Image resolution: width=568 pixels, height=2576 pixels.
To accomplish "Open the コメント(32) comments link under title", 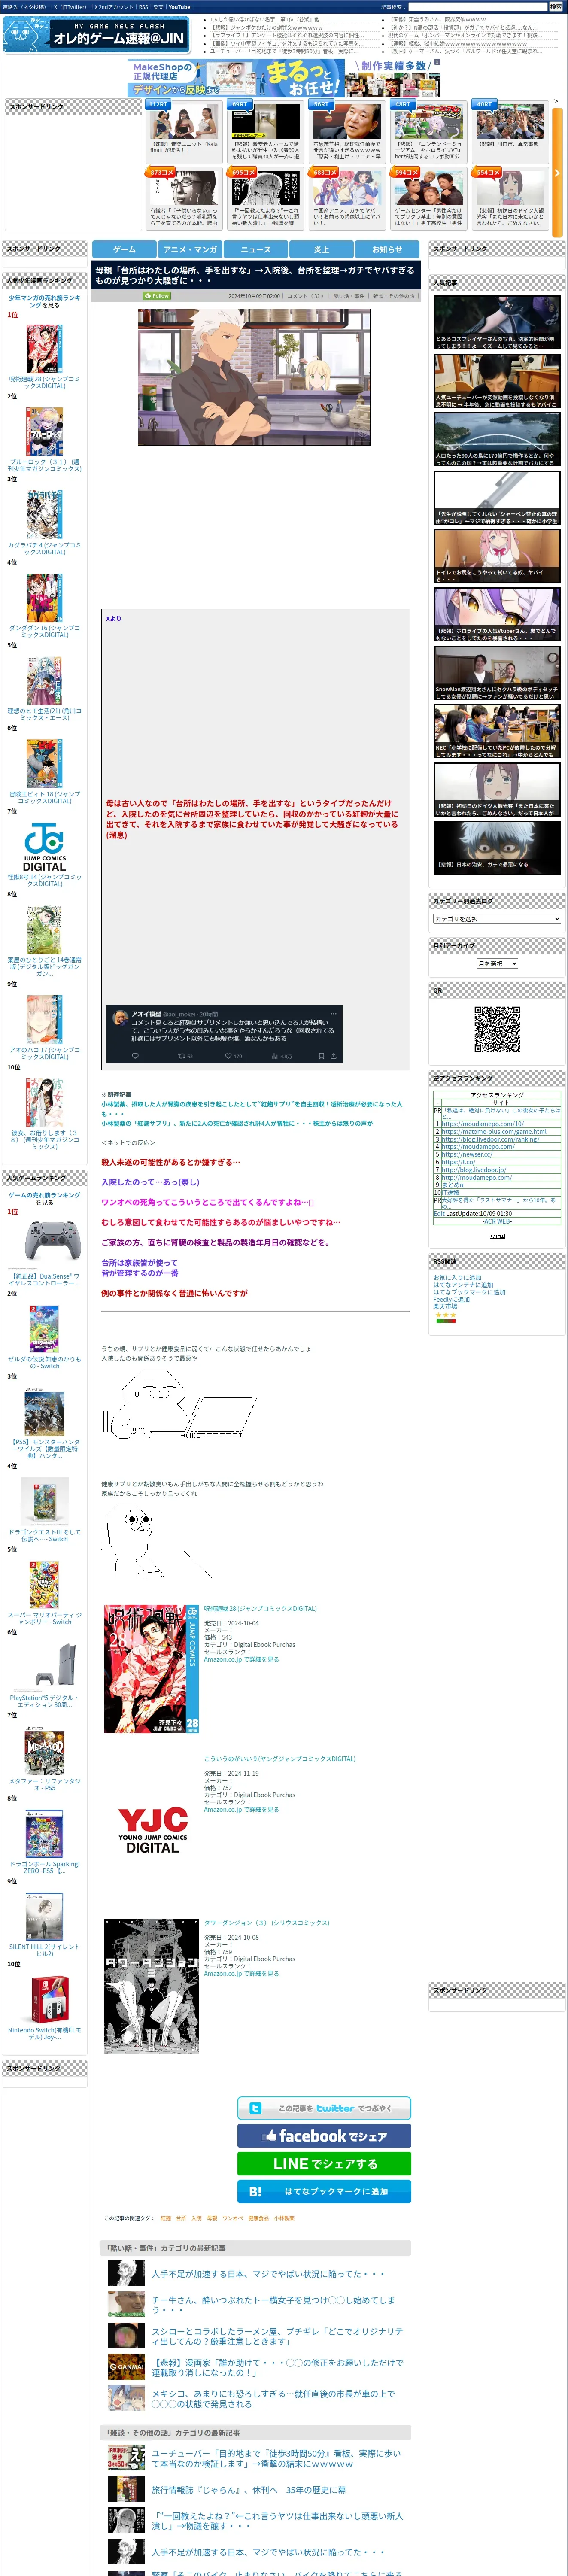I will click(x=305, y=296).
